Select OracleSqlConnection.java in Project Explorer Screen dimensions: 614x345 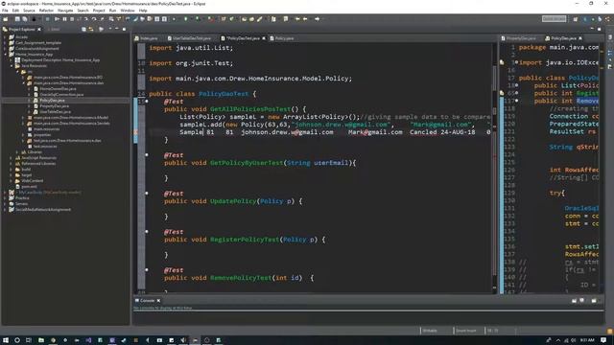click(x=61, y=95)
